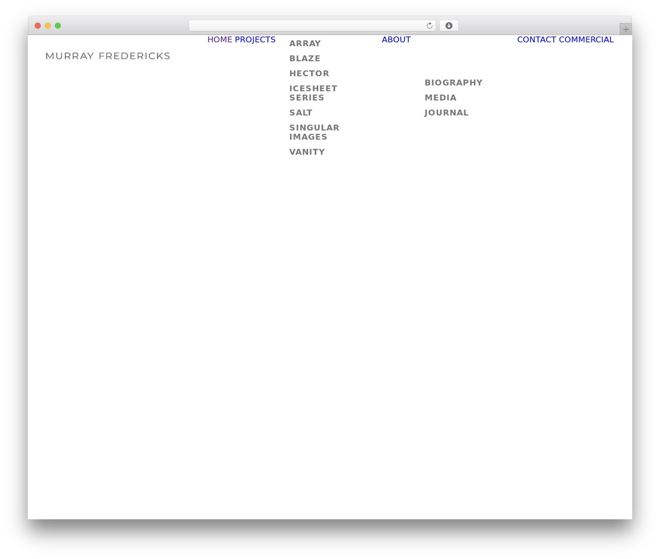This screenshot has width=660, height=559.
Task: Click the reload page icon
Action: [429, 26]
